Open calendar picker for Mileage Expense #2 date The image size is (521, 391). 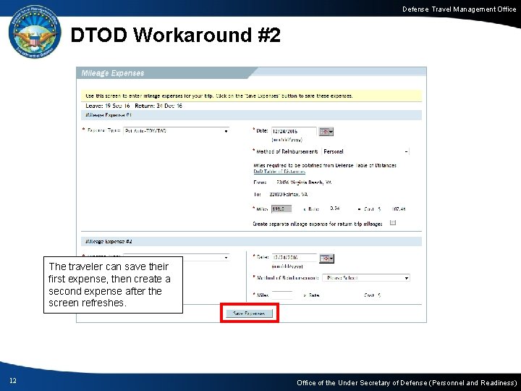coord(326,258)
